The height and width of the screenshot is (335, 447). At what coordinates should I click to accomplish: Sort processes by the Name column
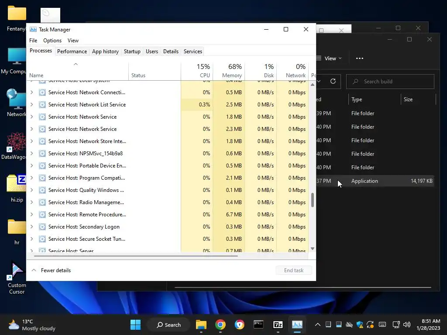78,71
